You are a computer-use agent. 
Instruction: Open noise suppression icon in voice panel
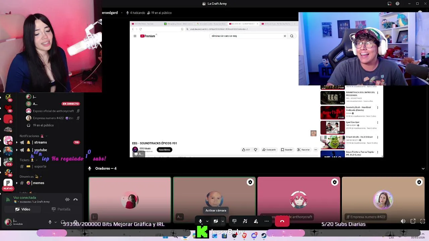[x=67, y=199]
